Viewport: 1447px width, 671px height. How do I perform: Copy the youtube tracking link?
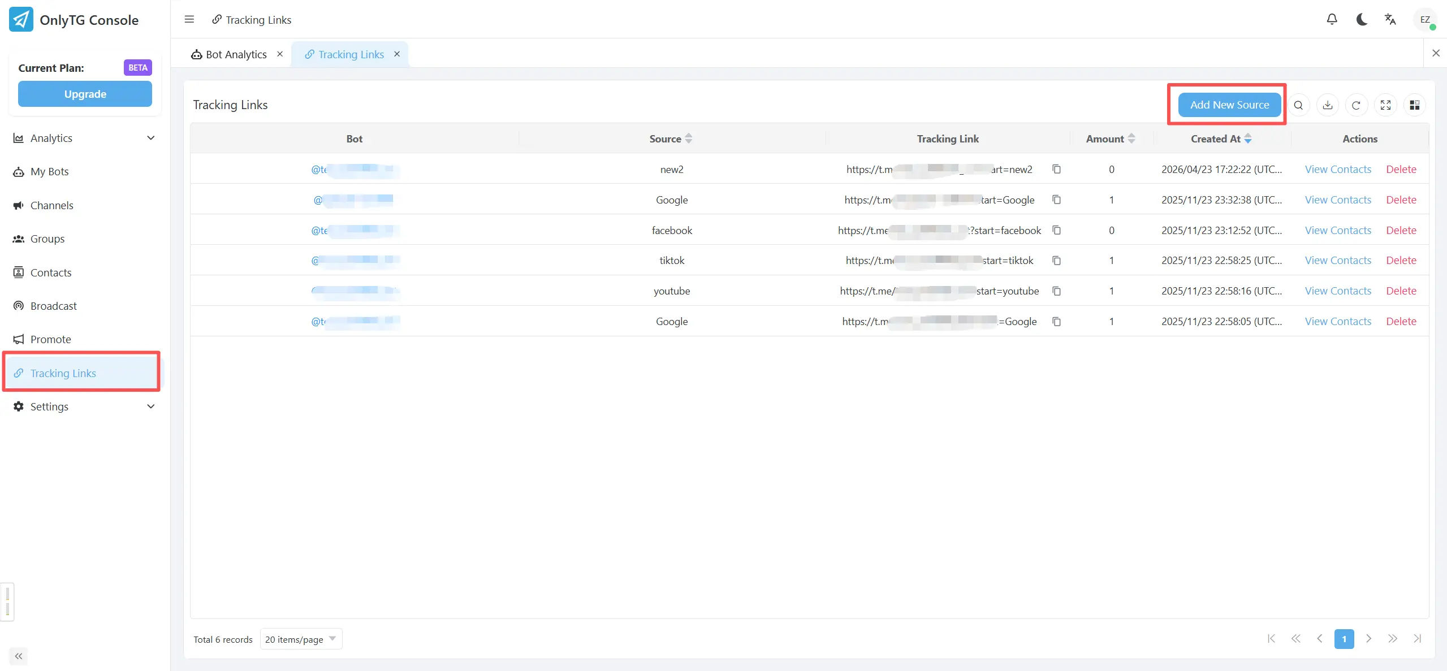coord(1056,291)
